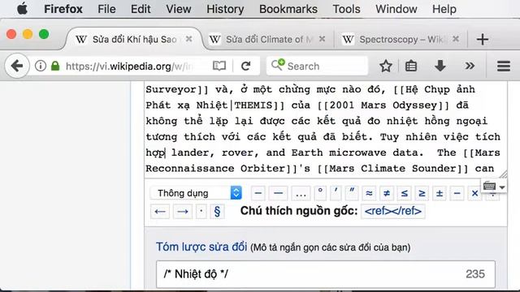Insert the not equal symbol
This screenshot has height=292, width=520.
point(387,193)
